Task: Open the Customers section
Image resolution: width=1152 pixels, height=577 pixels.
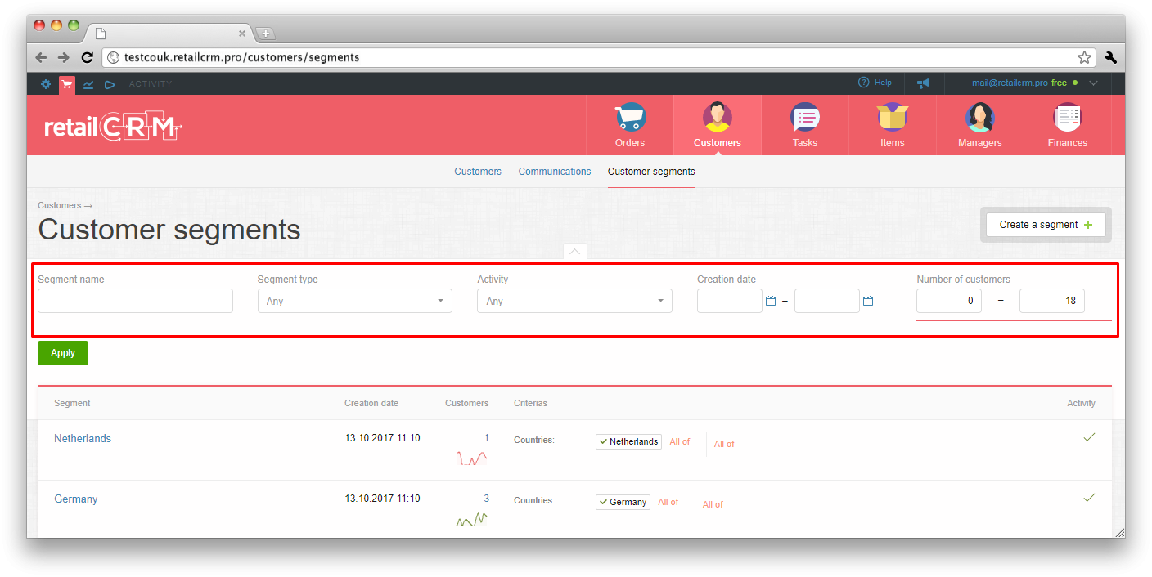Action: (x=718, y=125)
